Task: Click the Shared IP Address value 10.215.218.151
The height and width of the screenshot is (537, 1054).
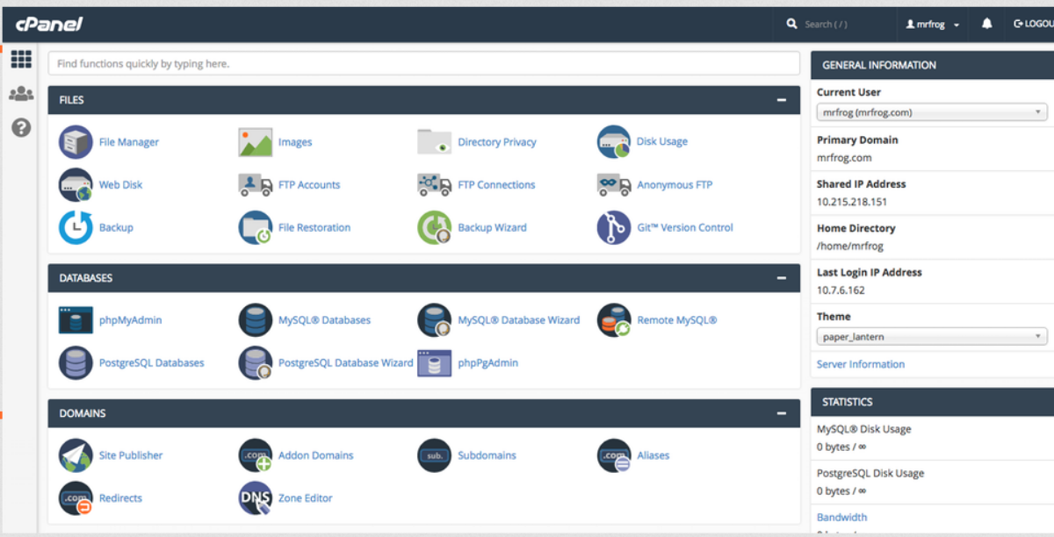Action: tap(852, 202)
